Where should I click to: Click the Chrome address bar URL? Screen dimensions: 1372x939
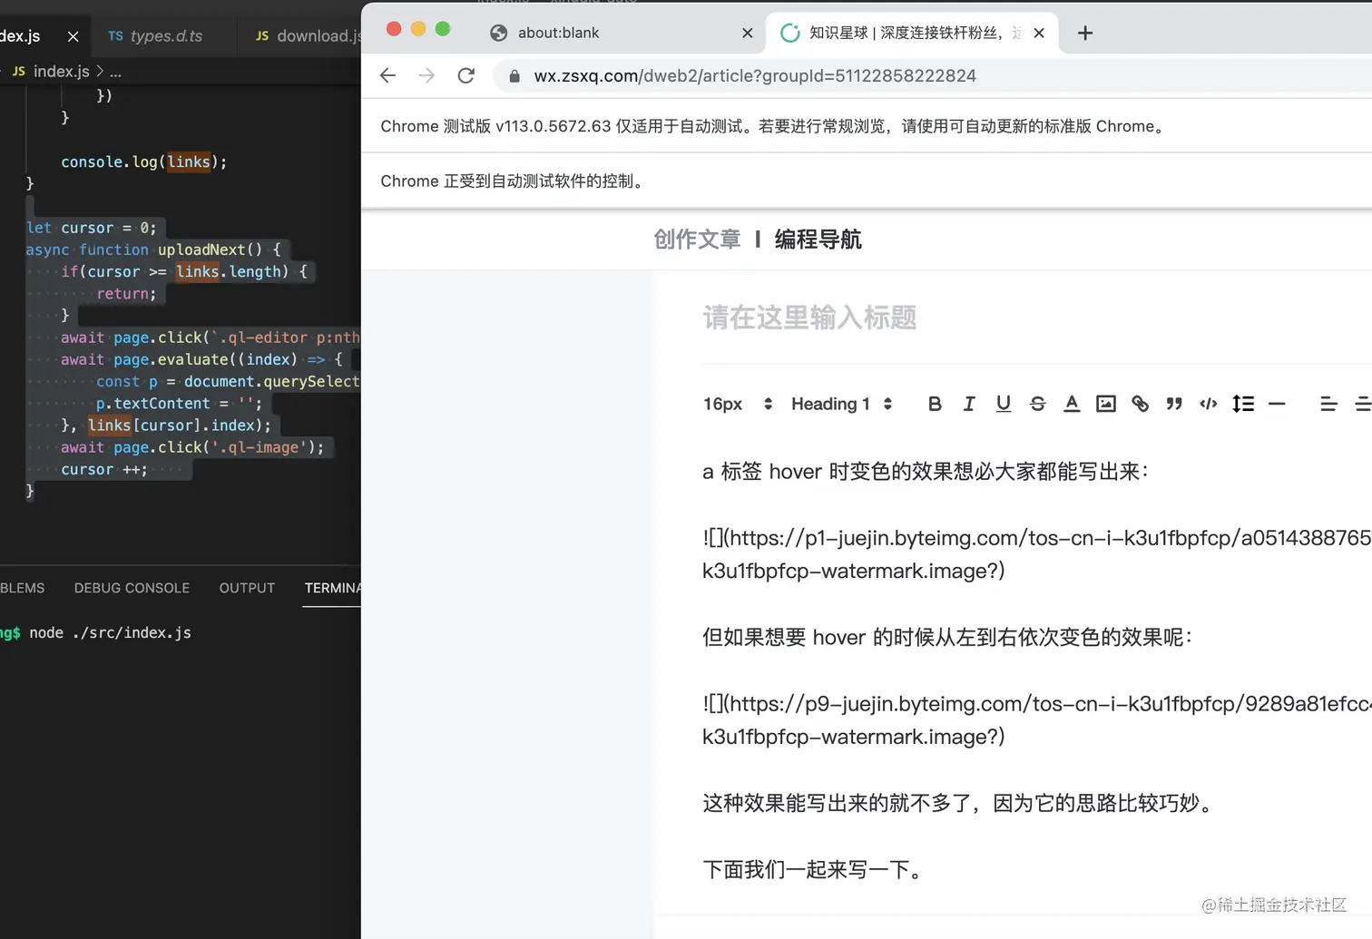pos(755,76)
